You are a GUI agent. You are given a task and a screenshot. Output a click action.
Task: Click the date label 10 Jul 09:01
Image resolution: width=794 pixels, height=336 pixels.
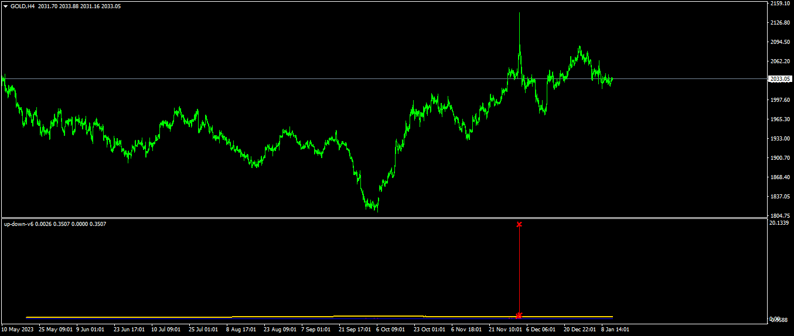pos(167,330)
